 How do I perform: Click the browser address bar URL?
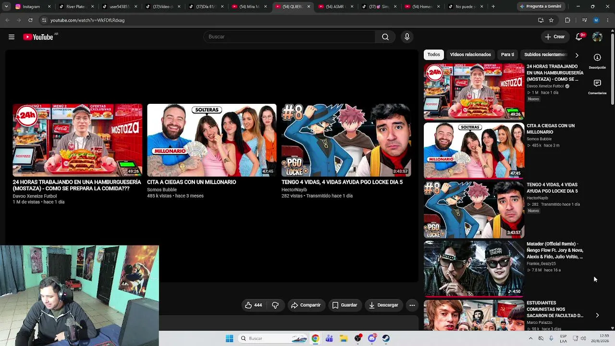click(87, 20)
